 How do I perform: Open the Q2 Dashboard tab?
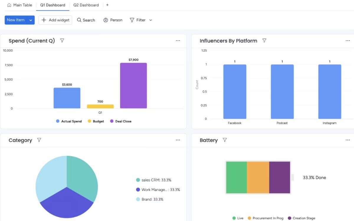86,5
